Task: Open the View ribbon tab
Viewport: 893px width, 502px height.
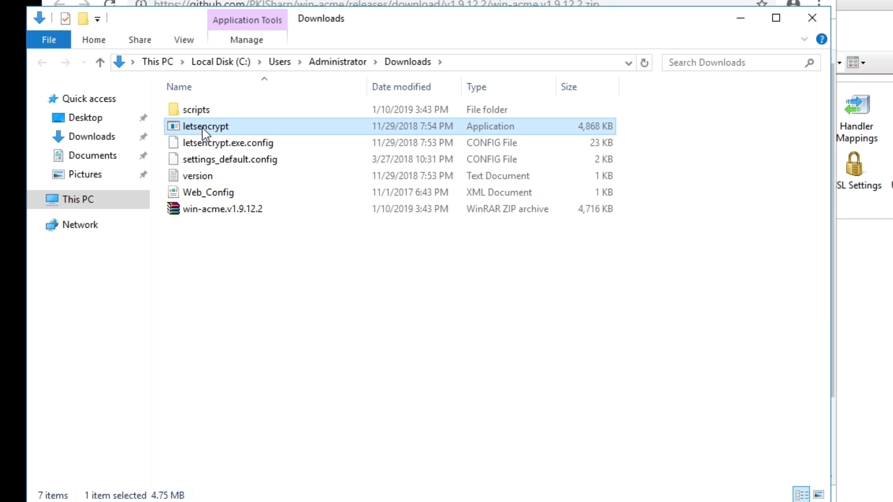Action: 184,40
